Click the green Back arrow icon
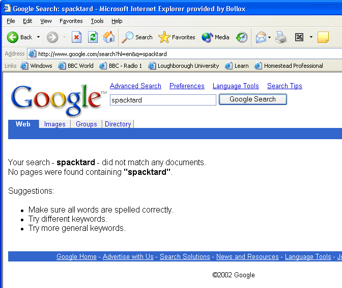 click(12, 37)
